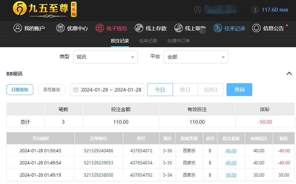Click order number 521329240486

coord(98,151)
